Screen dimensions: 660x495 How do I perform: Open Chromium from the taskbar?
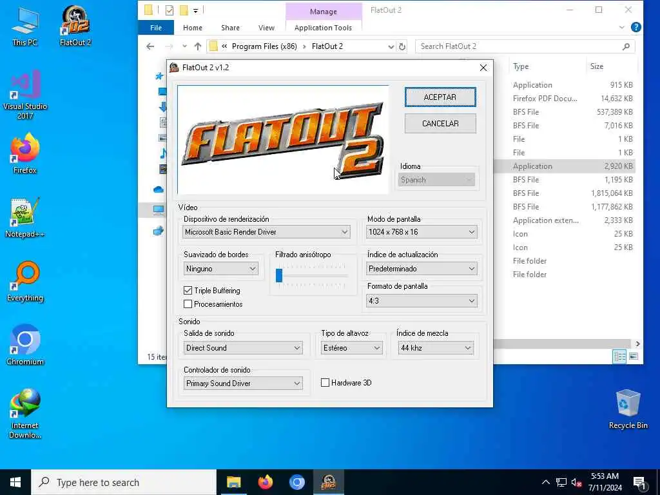(x=296, y=482)
